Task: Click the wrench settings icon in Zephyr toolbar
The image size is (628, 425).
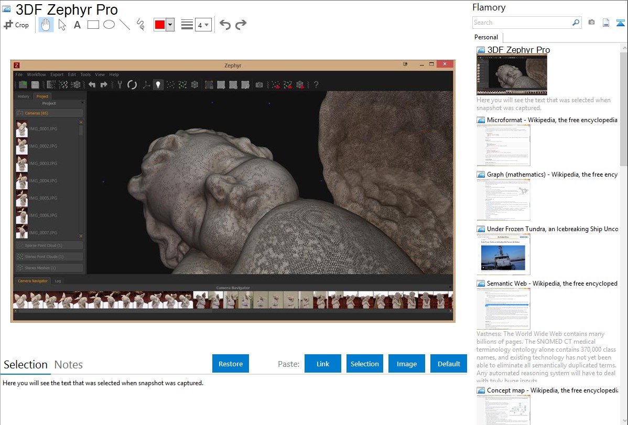Action: [120, 84]
